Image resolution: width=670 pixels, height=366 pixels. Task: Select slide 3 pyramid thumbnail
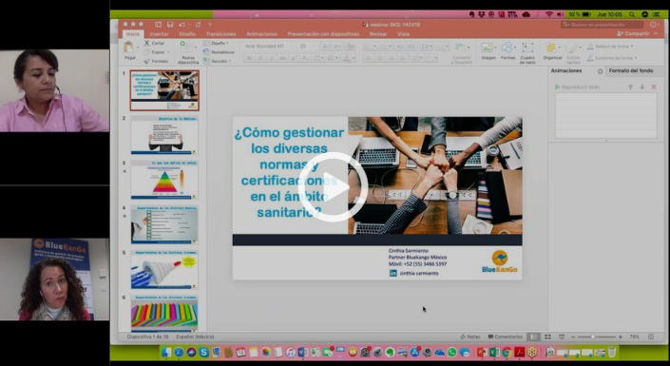click(164, 180)
